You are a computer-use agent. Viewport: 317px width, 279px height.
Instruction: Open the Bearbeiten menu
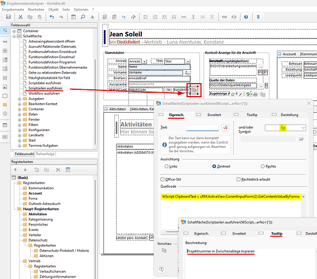tap(36, 9)
